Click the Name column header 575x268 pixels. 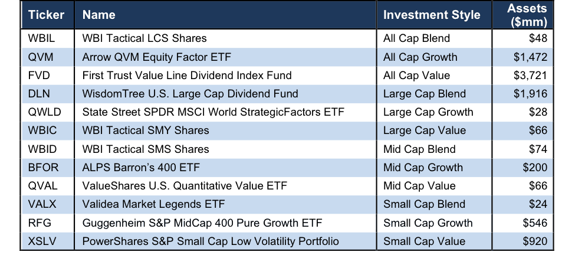[98, 15]
